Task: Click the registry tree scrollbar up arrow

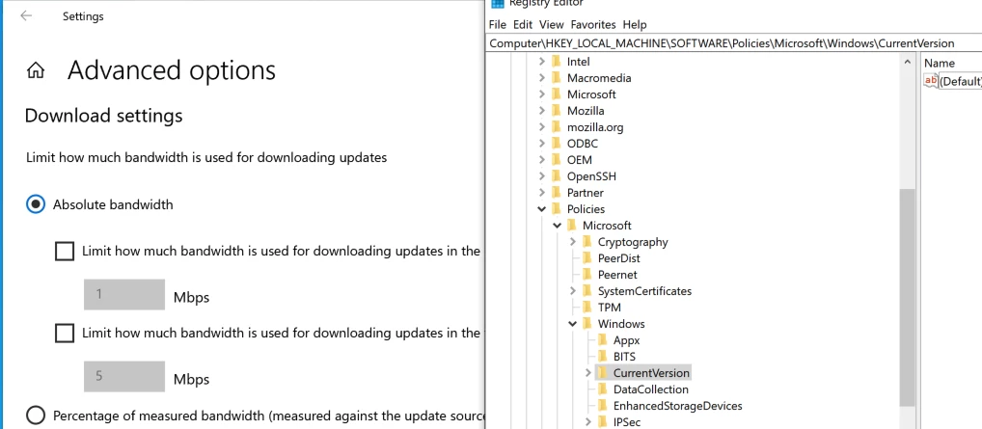Action: click(907, 62)
